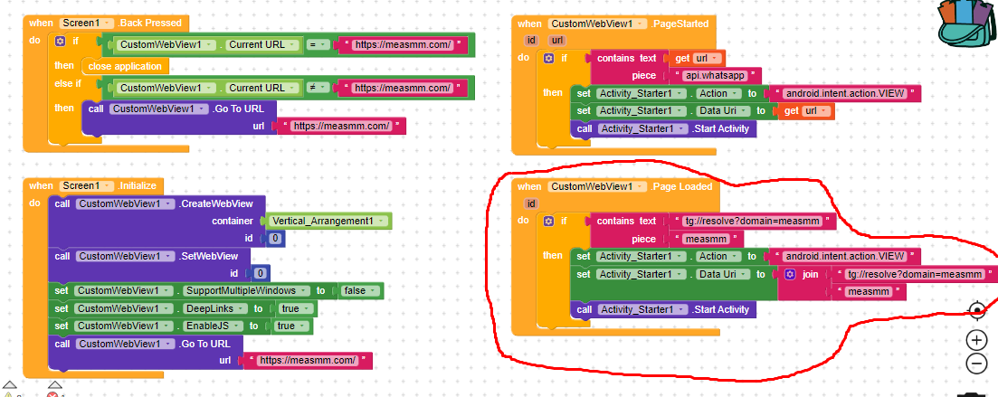Viewport: 998px width, 397px height.
Task: Toggle the DeepLinks true value
Action: 295,308
